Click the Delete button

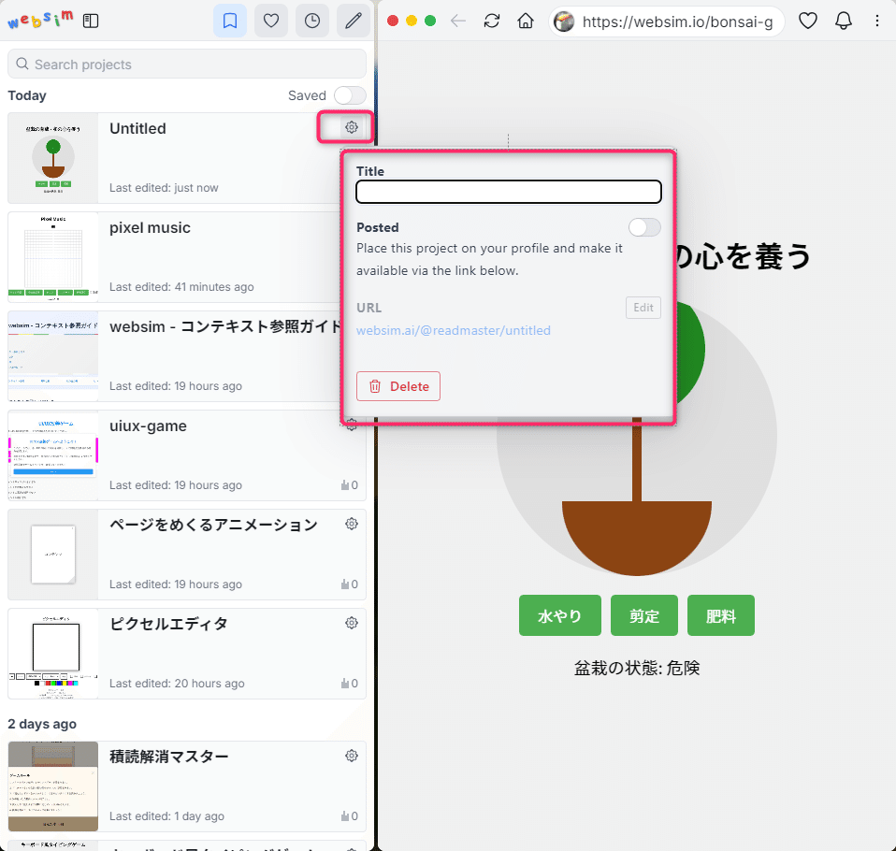pos(398,386)
